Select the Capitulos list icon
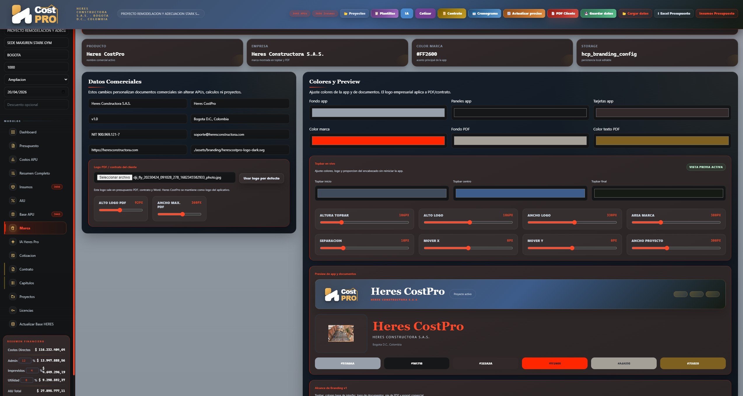This screenshot has height=396, width=743. [x=13, y=283]
